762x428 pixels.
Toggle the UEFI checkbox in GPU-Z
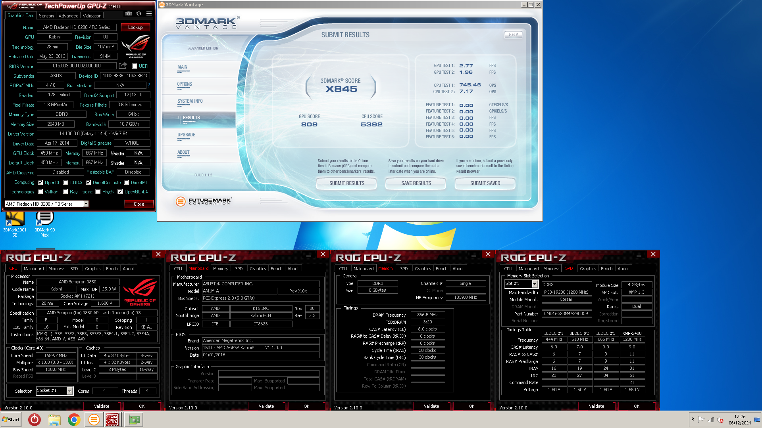point(135,66)
